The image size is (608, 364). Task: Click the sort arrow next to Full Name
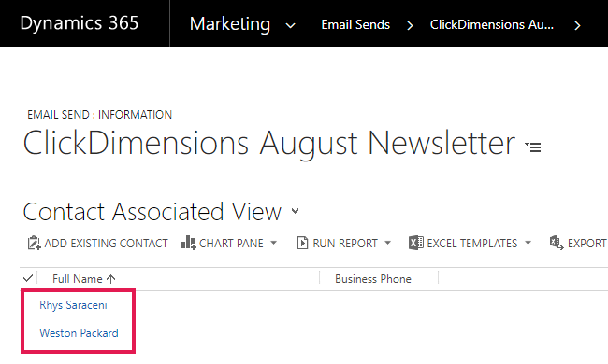pos(111,279)
